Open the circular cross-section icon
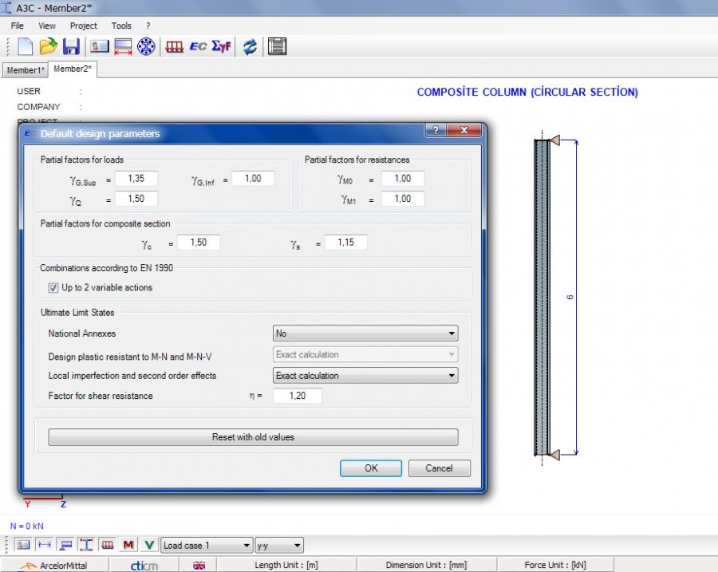 (x=146, y=46)
